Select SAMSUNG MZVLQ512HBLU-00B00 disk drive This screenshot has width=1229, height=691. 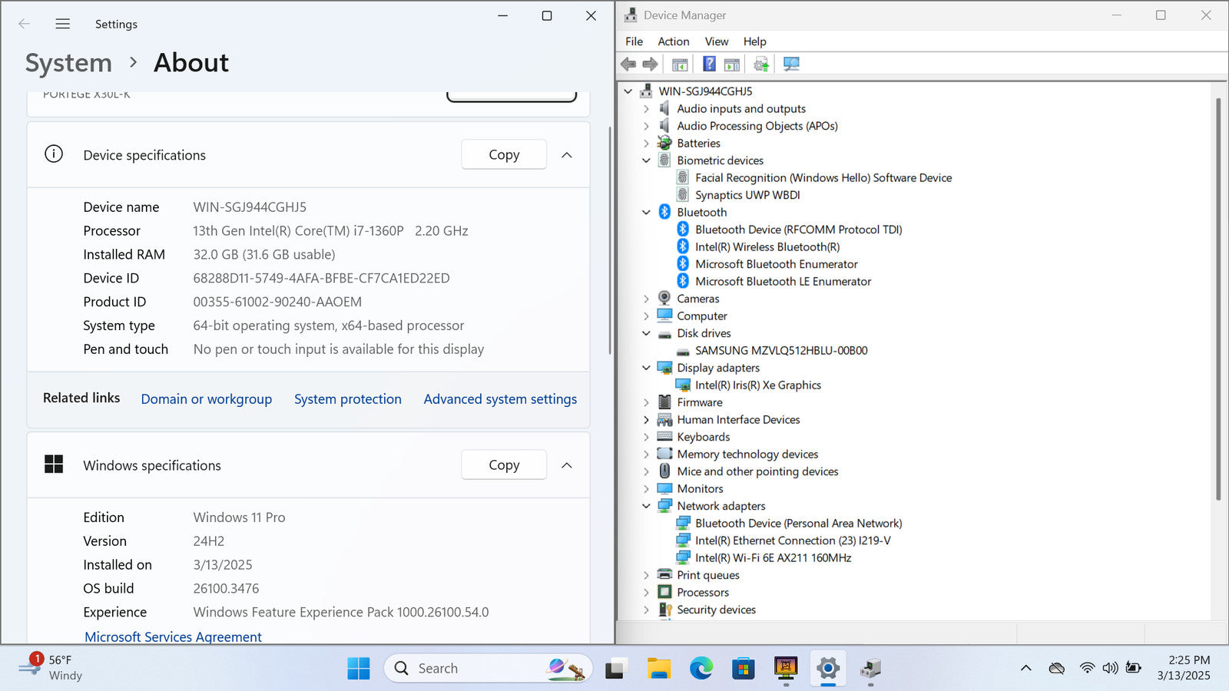[x=780, y=351]
